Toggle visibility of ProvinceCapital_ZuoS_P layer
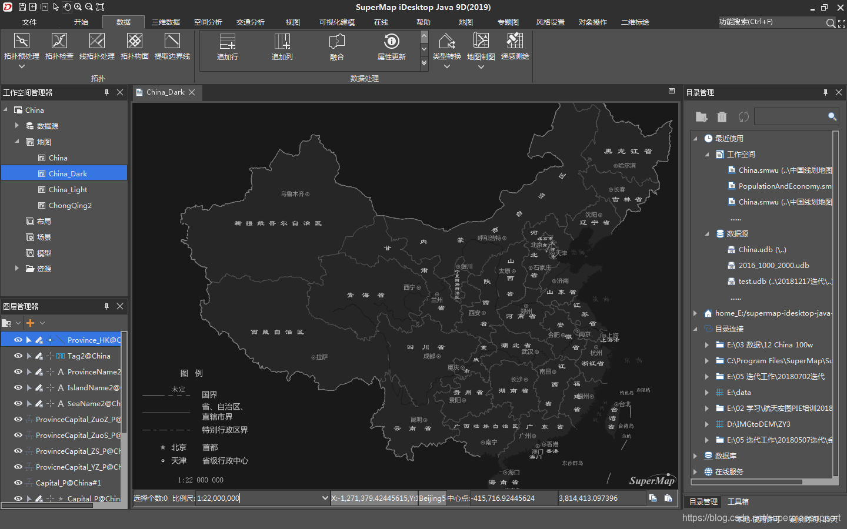Viewport: 847px width, 529px height. (18, 435)
